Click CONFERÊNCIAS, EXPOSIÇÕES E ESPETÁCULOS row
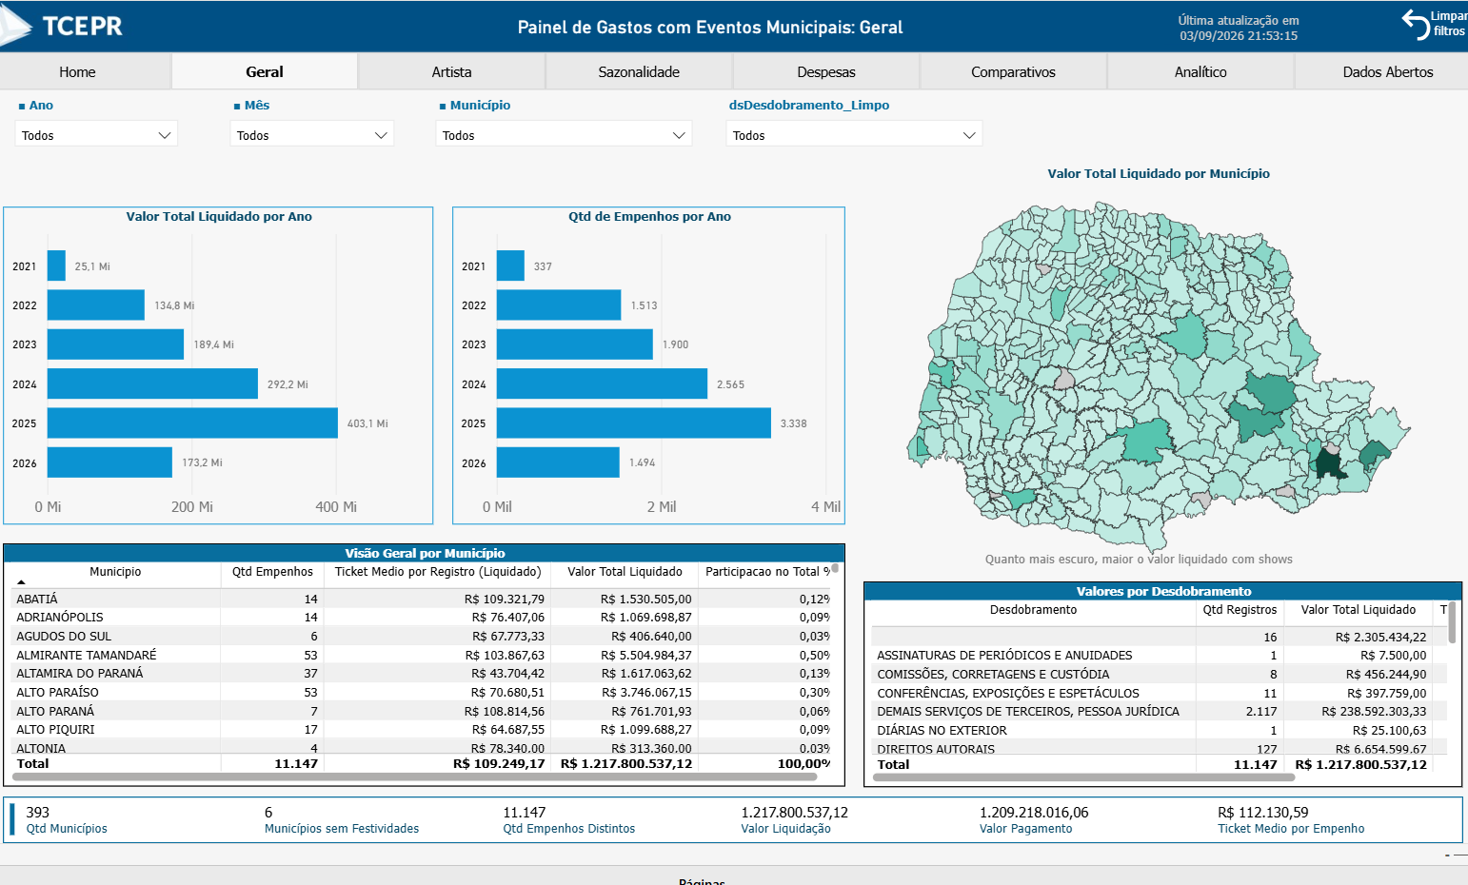Screen dimensions: 1468x885 tap(1159, 693)
